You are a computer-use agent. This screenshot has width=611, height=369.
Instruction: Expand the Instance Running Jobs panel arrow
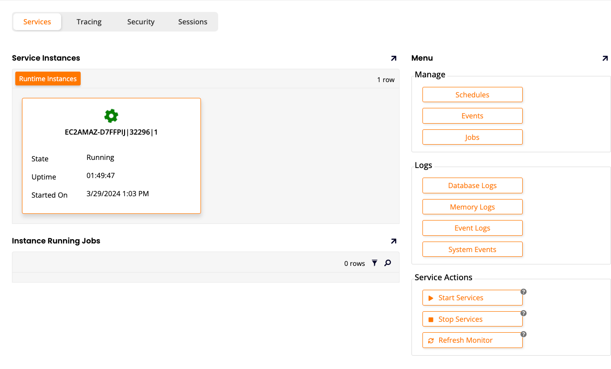[x=393, y=241]
